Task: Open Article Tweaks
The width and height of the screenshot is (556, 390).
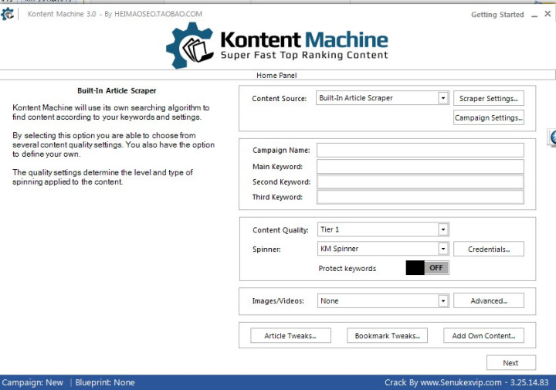Action: 290,335
